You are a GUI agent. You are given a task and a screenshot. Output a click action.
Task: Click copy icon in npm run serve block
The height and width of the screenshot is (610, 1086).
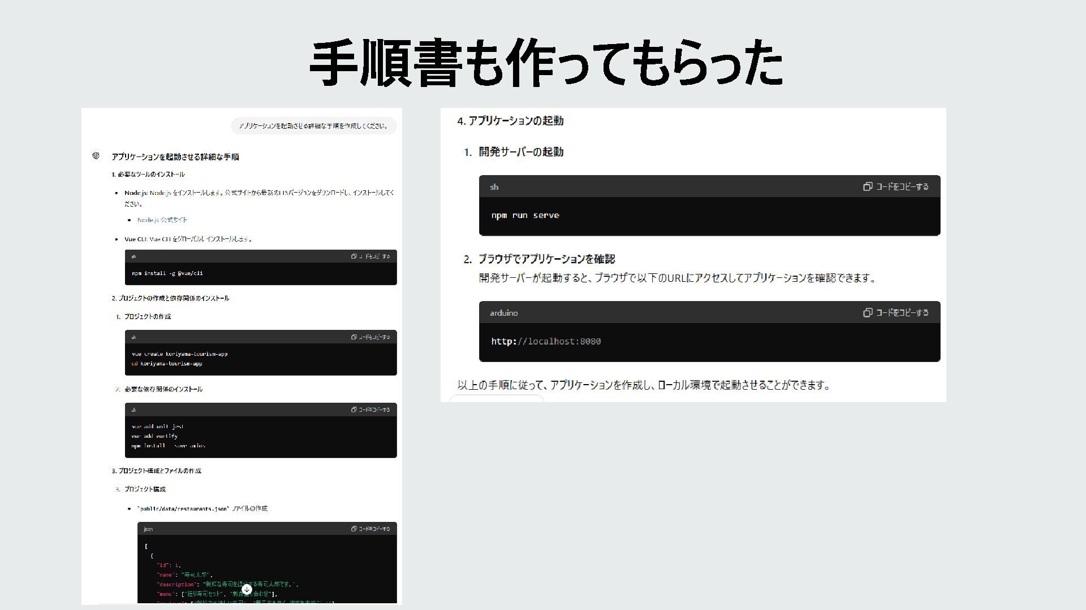tap(867, 187)
